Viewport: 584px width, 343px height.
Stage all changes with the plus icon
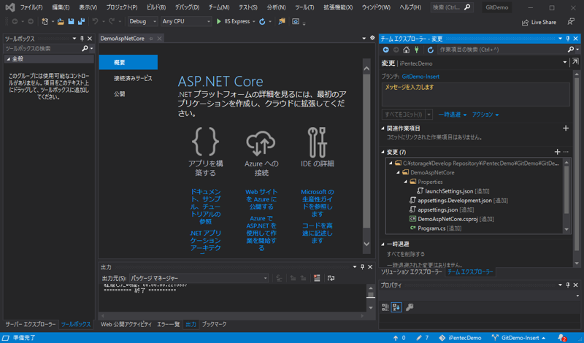(x=557, y=152)
